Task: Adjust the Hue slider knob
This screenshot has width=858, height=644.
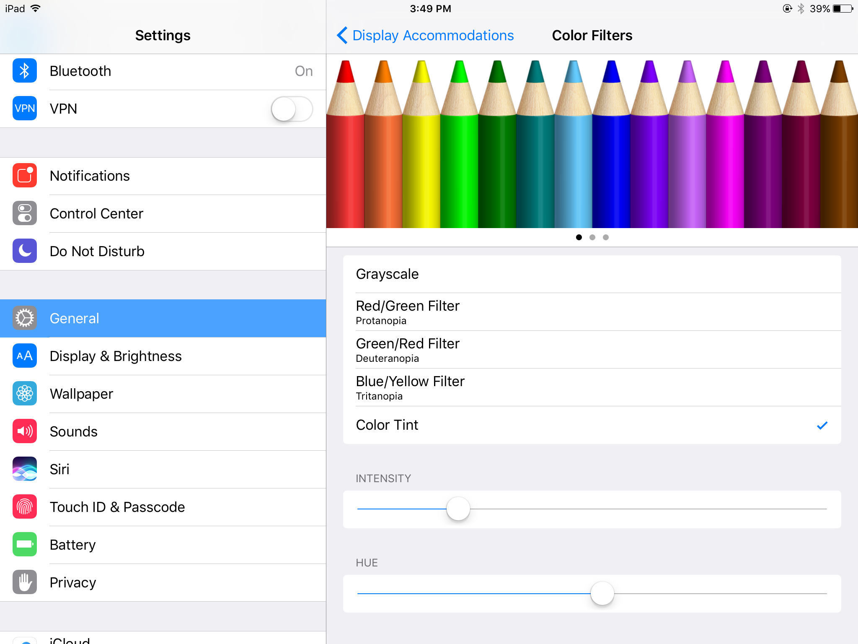Action: pyautogui.click(x=602, y=593)
